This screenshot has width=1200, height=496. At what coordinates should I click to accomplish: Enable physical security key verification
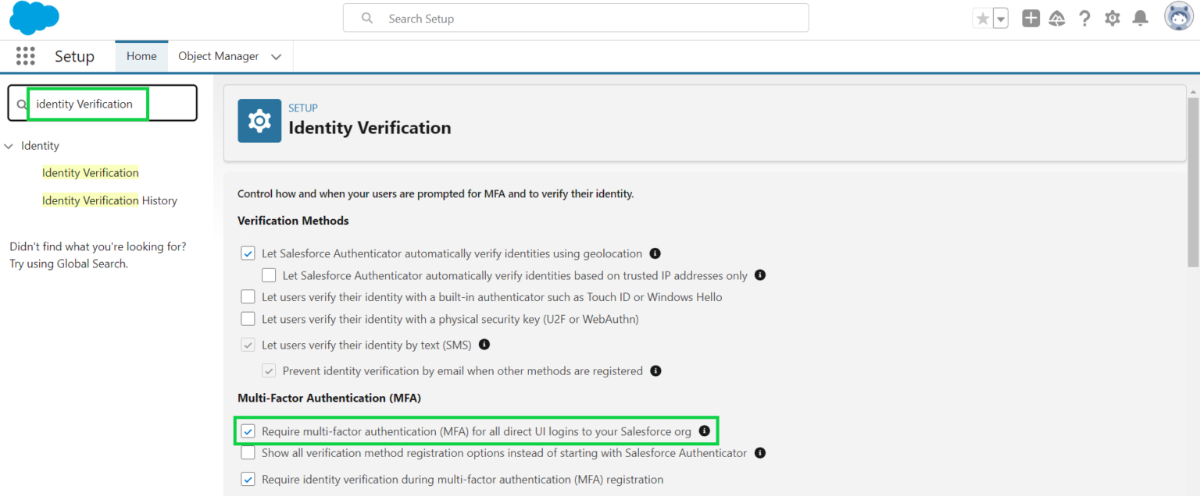point(248,318)
